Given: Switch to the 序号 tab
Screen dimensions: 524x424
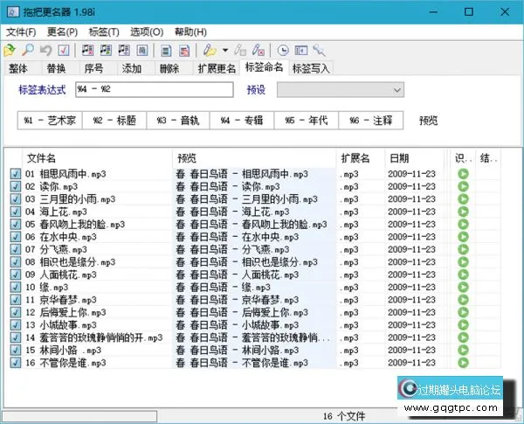Looking at the screenshot, I should tap(94, 68).
